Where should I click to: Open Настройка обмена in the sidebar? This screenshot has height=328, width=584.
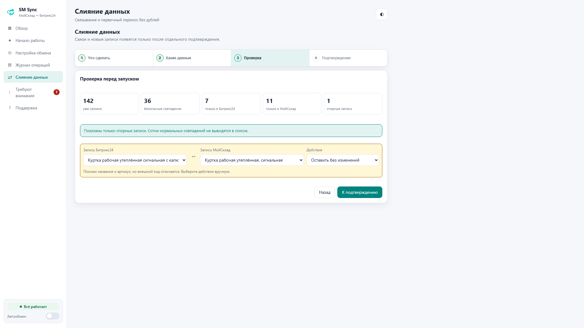click(x=33, y=53)
